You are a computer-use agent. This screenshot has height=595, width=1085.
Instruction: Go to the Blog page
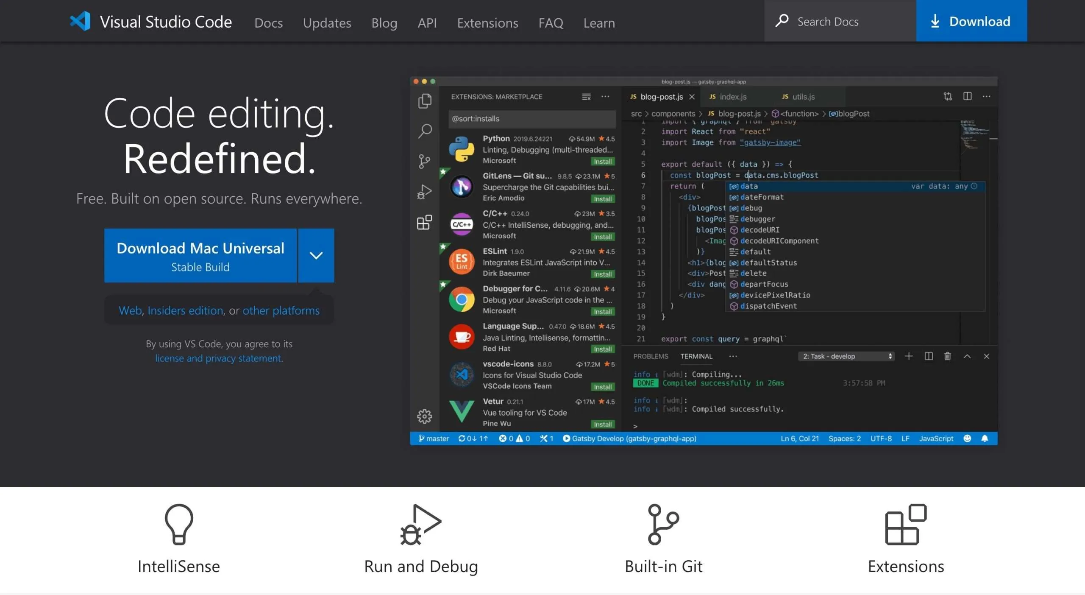(384, 22)
